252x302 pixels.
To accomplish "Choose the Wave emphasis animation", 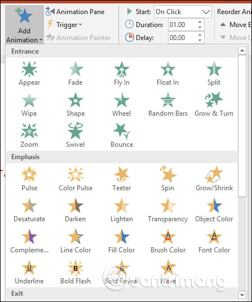I will 168,272.
